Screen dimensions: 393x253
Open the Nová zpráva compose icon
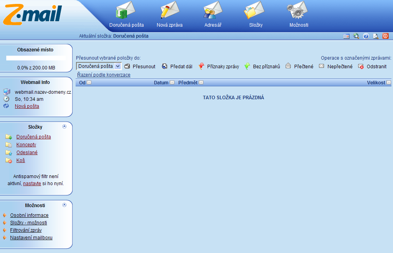170,11
